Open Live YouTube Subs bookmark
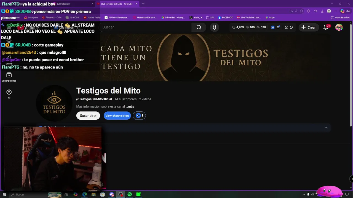 tap(249, 18)
